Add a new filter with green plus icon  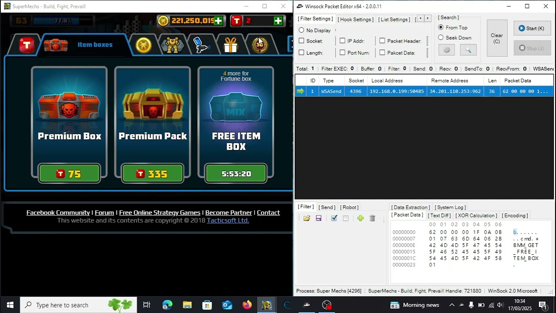(x=360, y=218)
